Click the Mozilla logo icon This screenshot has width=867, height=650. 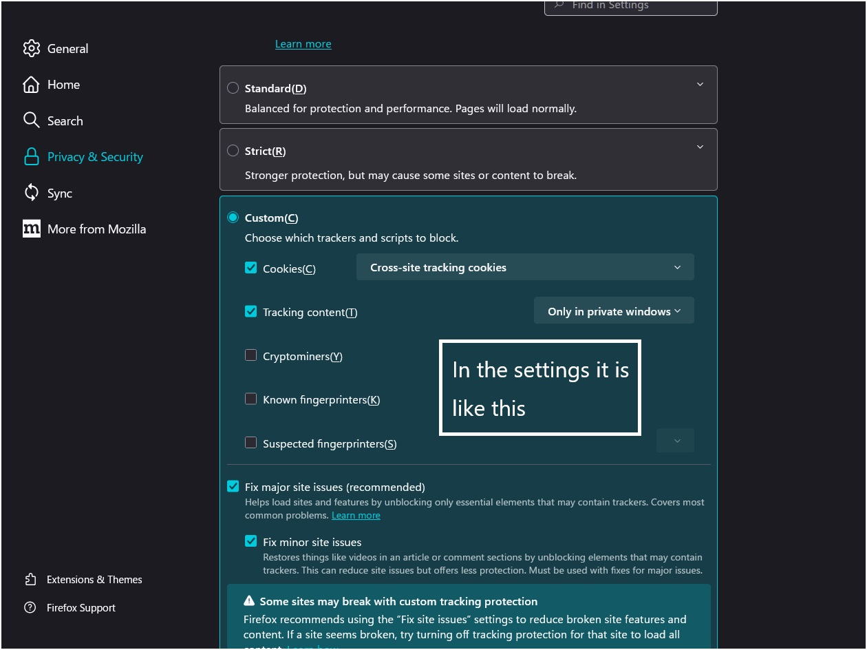32,229
